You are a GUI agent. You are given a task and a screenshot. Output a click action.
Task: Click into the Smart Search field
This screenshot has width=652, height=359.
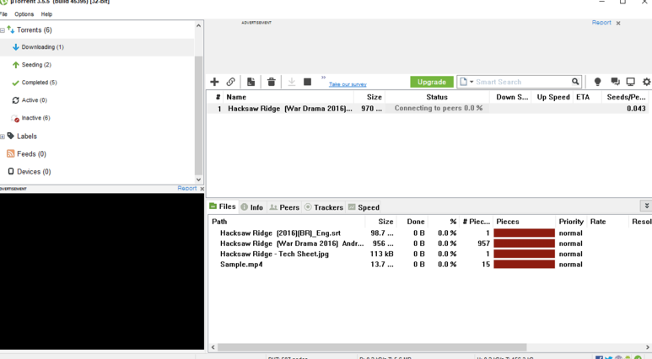point(522,82)
